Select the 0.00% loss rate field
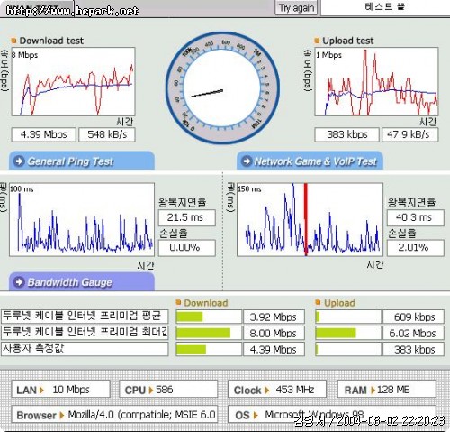Image resolution: width=450 pixels, height=432 pixels. (187, 248)
